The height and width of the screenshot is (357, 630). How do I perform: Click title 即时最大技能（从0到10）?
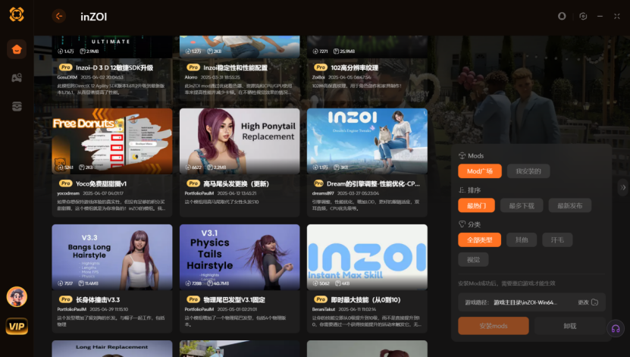[x=365, y=299]
